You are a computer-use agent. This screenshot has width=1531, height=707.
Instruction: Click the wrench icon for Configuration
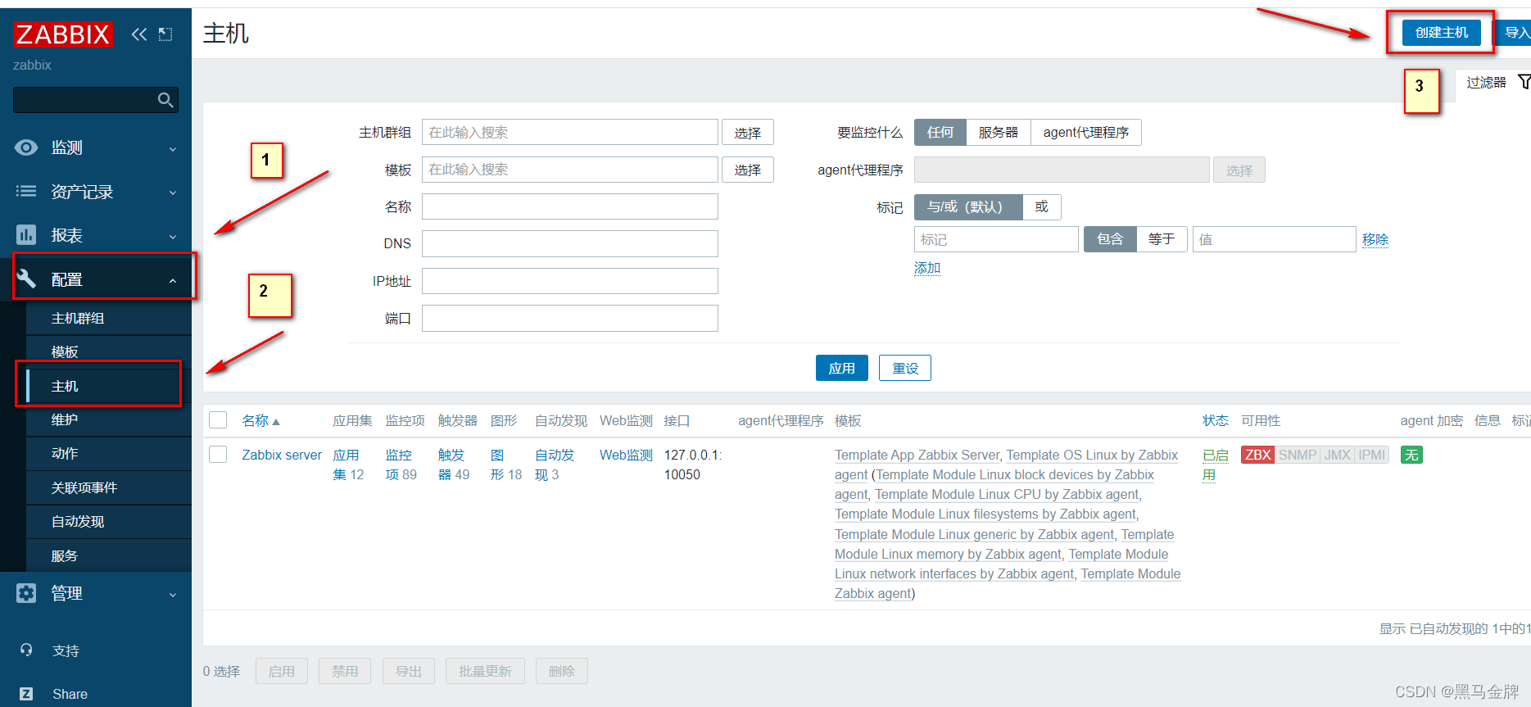[x=26, y=279]
